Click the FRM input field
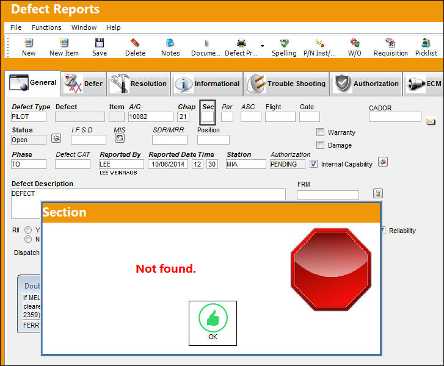Image resolution: width=444 pixels, height=366 pixels. [327, 195]
